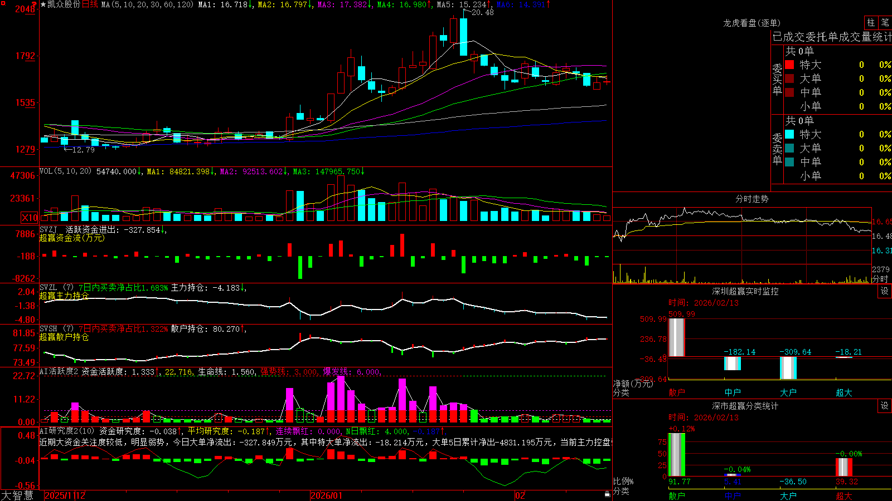Click the 小单 row under 委买单
The image size is (892, 501).
838,106
